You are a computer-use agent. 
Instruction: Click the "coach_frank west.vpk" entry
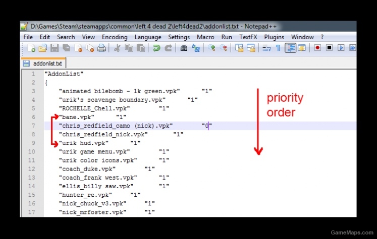click(x=98, y=178)
